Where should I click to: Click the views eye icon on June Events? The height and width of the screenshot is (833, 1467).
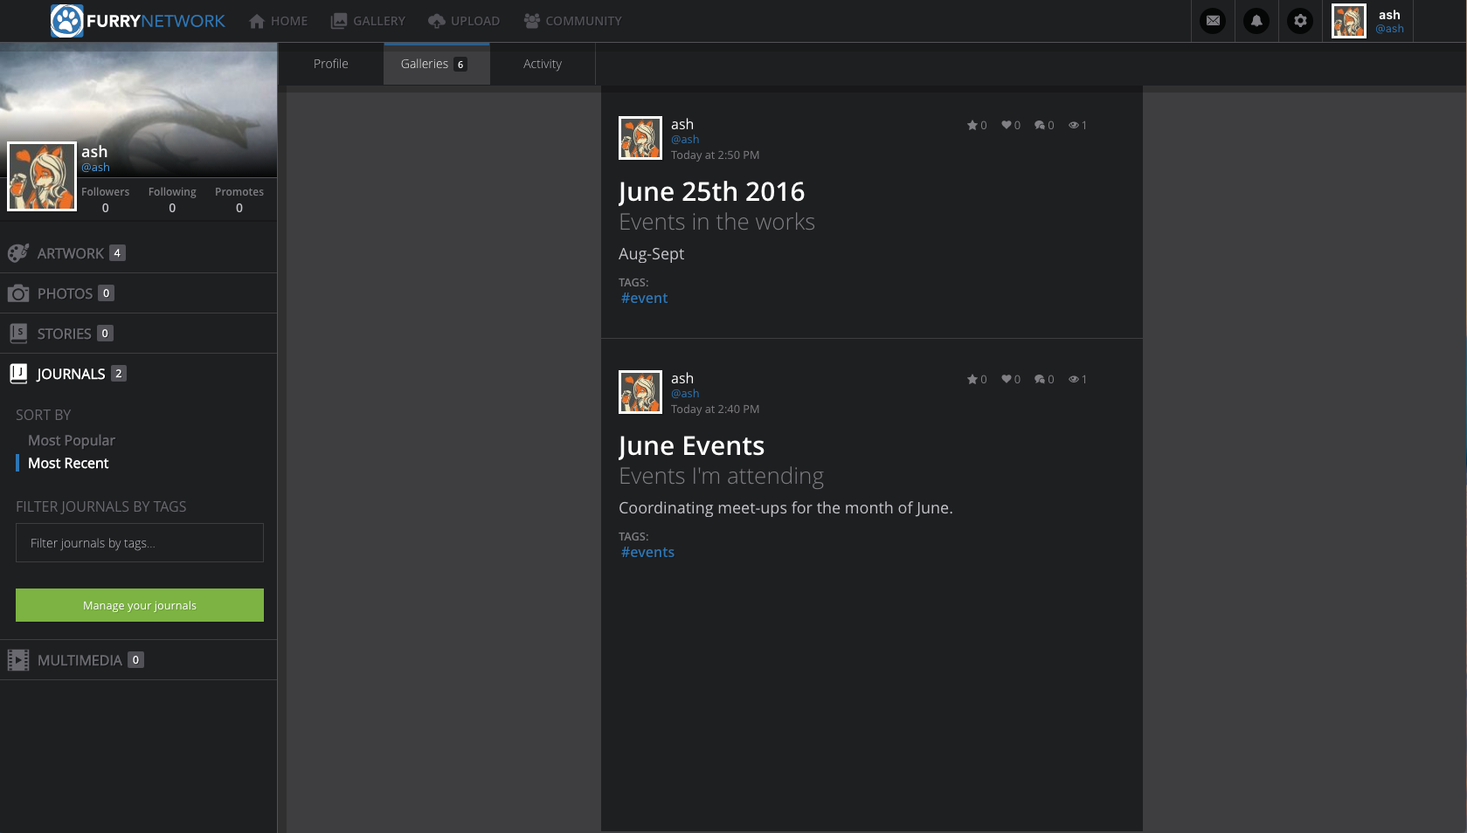coord(1074,380)
